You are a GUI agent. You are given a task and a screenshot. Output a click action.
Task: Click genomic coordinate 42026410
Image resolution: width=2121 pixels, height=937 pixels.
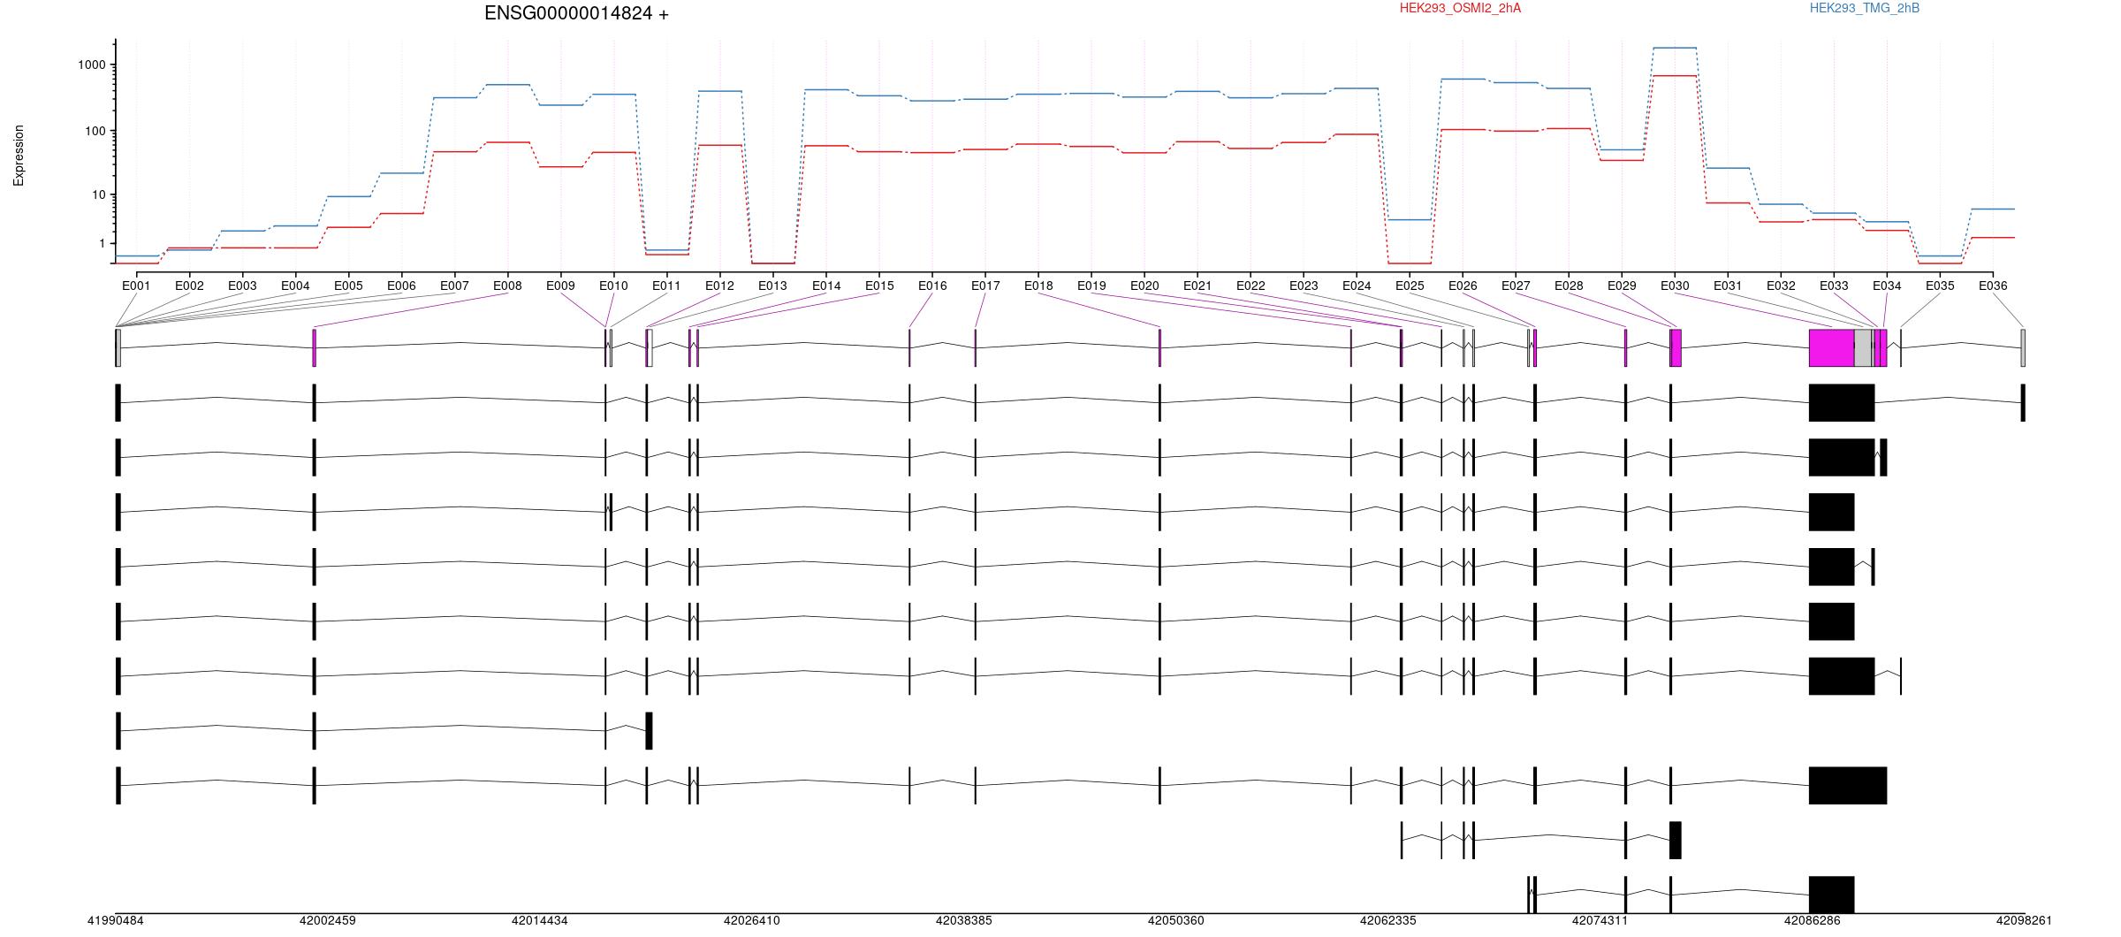tap(751, 920)
